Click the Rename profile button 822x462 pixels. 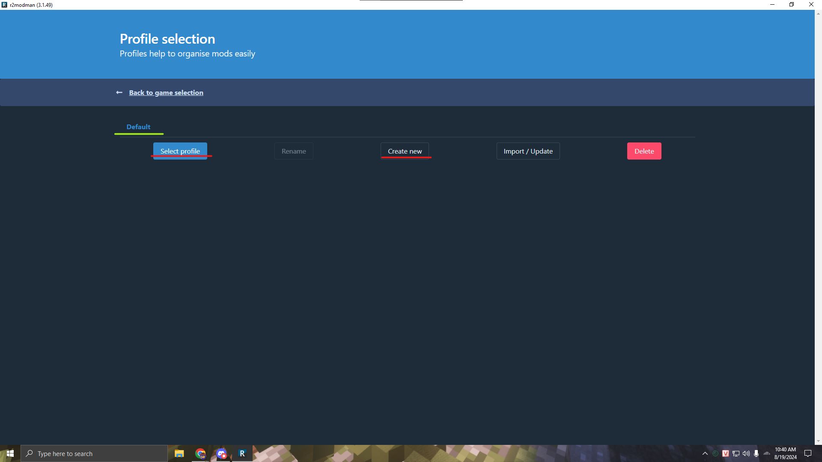pyautogui.click(x=293, y=151)
